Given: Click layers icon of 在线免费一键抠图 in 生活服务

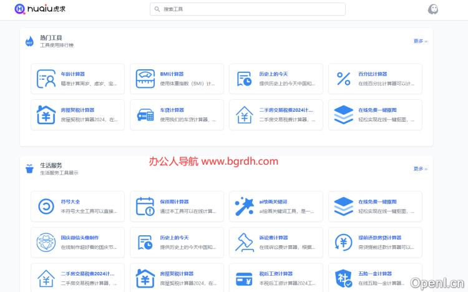Looking at the screenshot, I should click(344, 207).
